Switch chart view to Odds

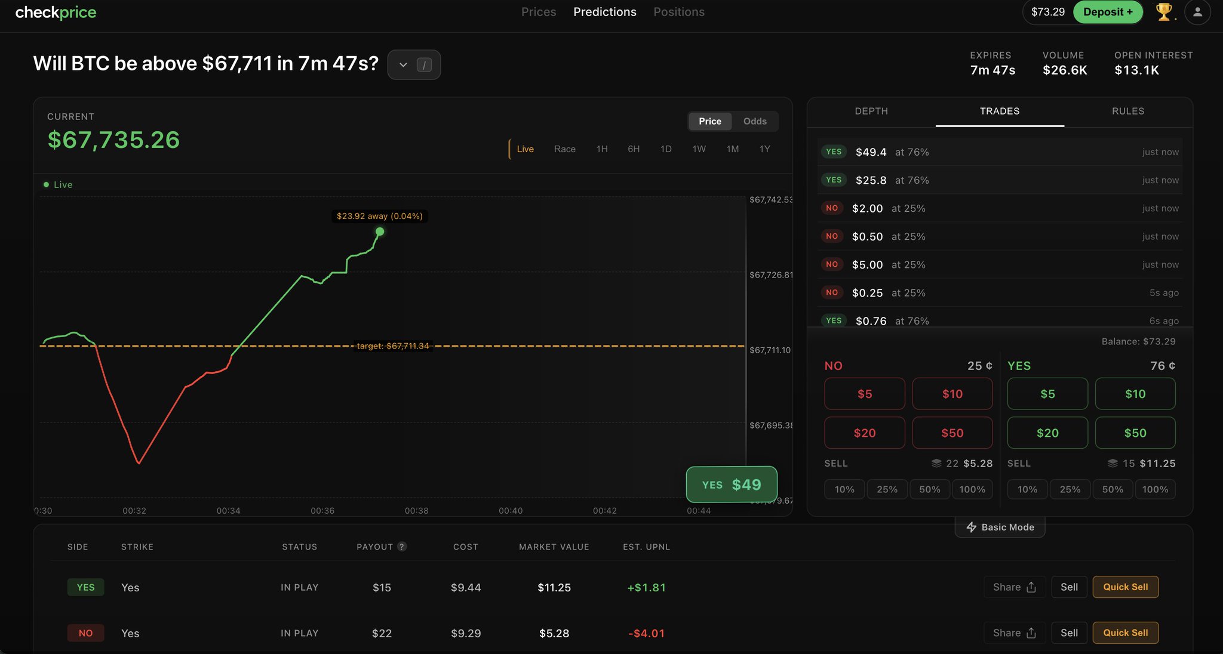[754, 121]
